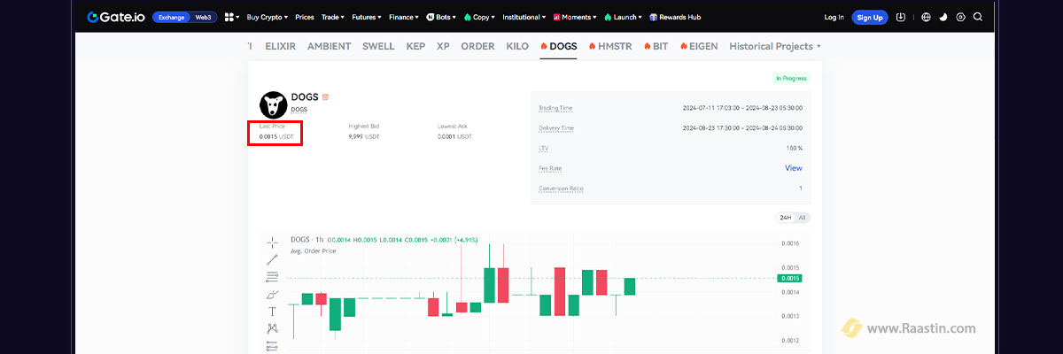The width and height of the screenshot is (1063, 354).
Task: Switch to the SWELL project tab
Action: point(378,46)
